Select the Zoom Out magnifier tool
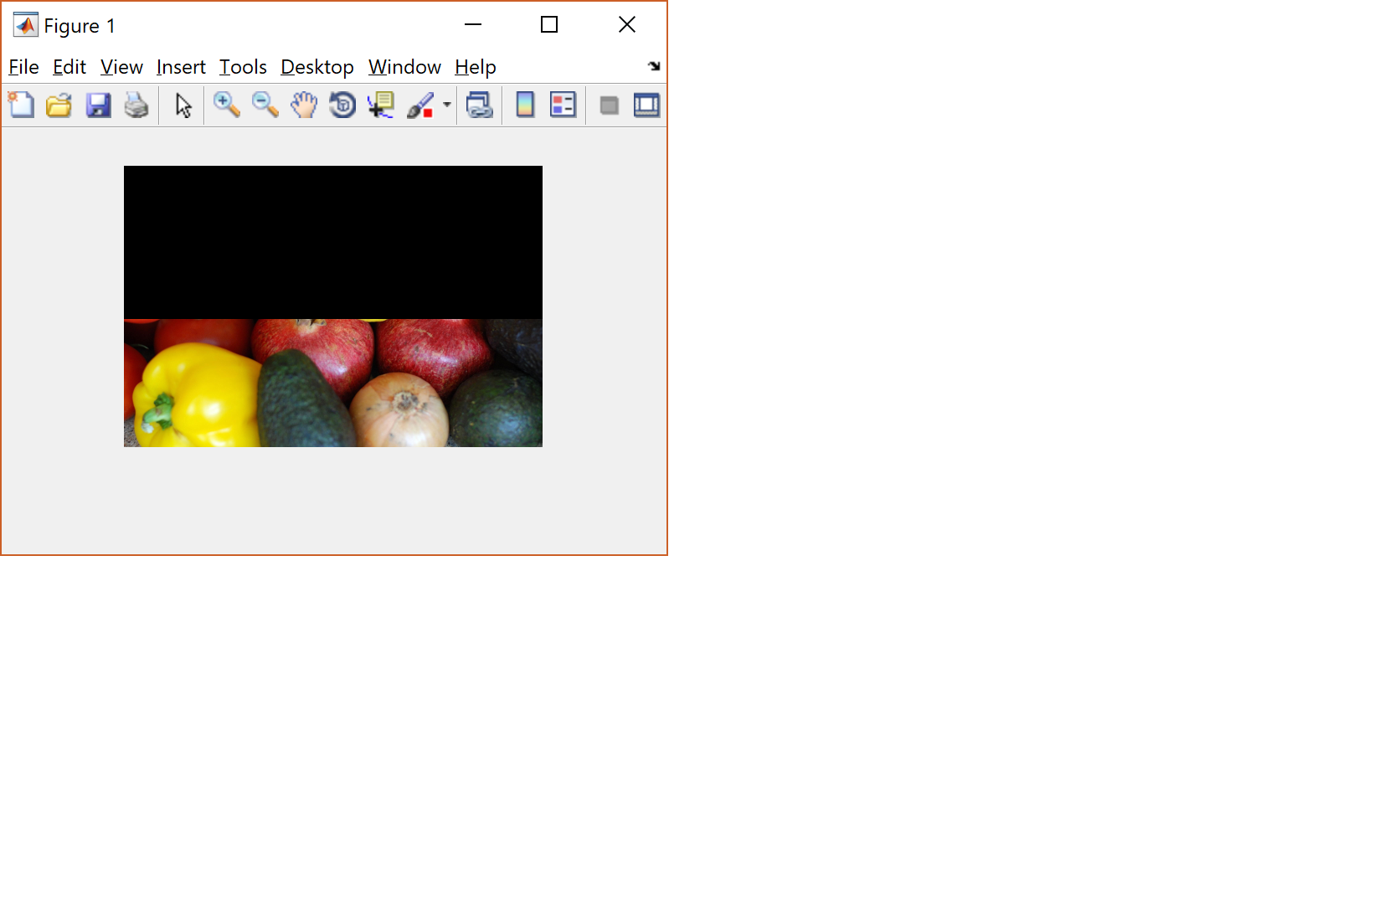 tap(265, 105)
